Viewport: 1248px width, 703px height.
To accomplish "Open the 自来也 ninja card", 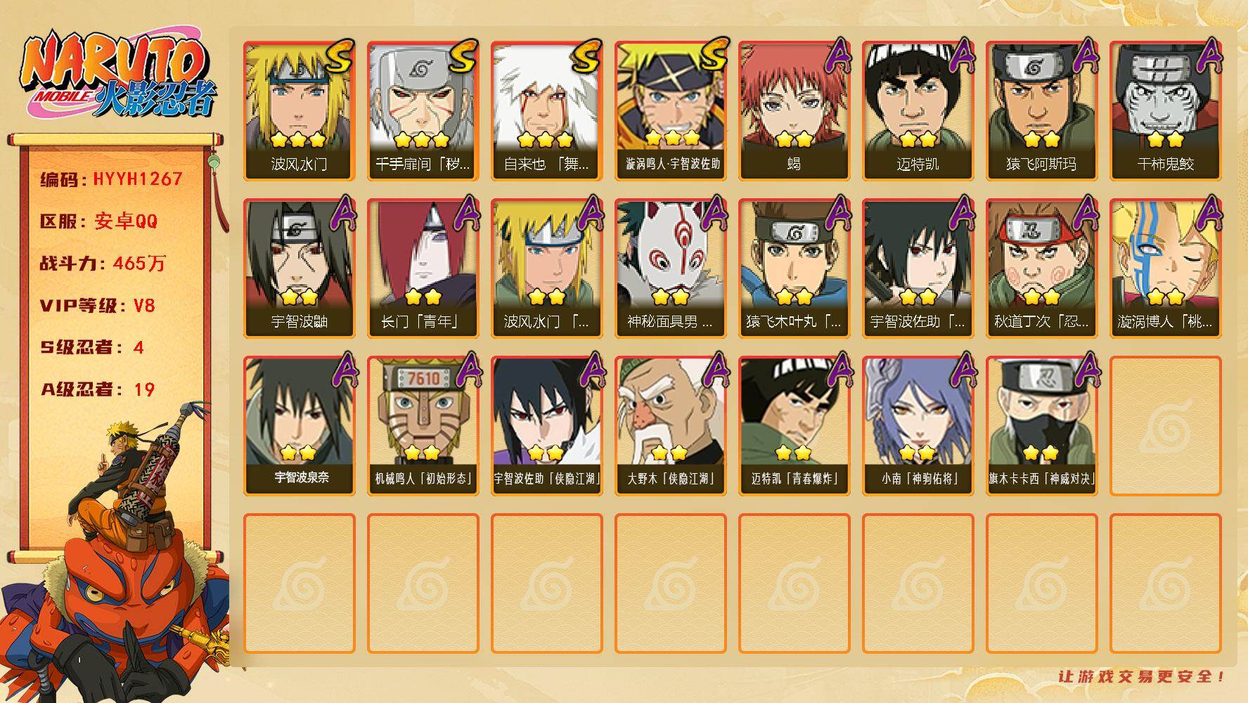I will click(x=547, y=111).
